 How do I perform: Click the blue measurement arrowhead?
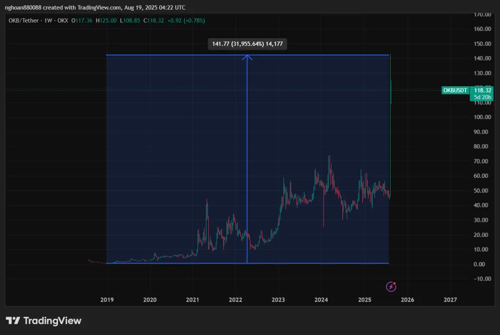(247, 57)
